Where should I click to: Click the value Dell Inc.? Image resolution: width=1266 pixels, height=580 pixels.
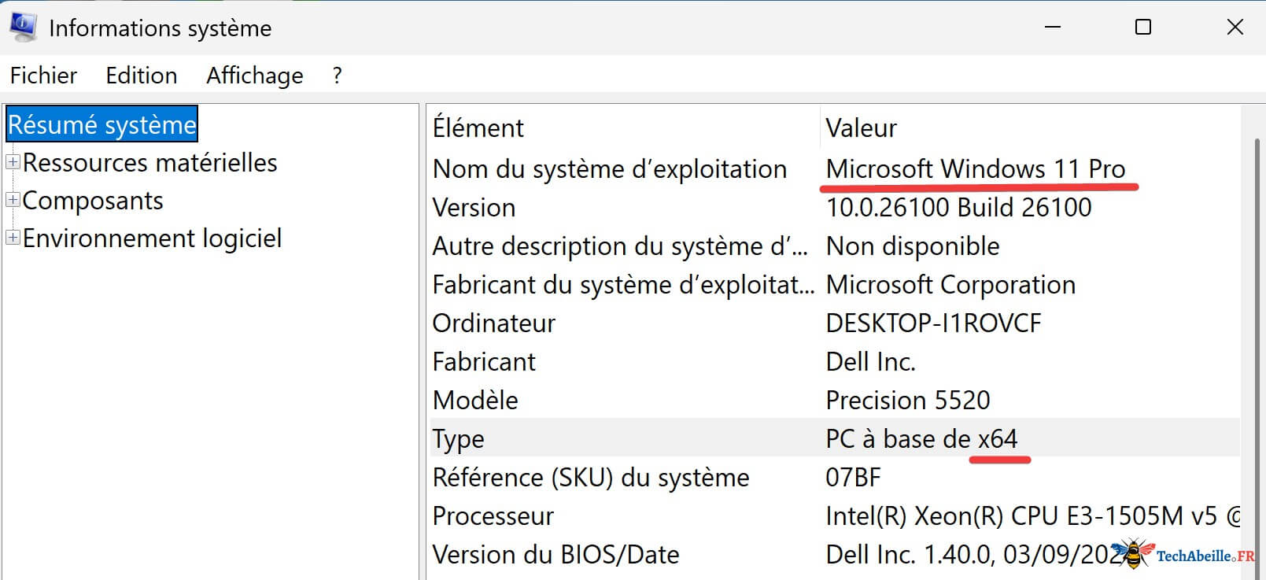click(x=870, y=362)
